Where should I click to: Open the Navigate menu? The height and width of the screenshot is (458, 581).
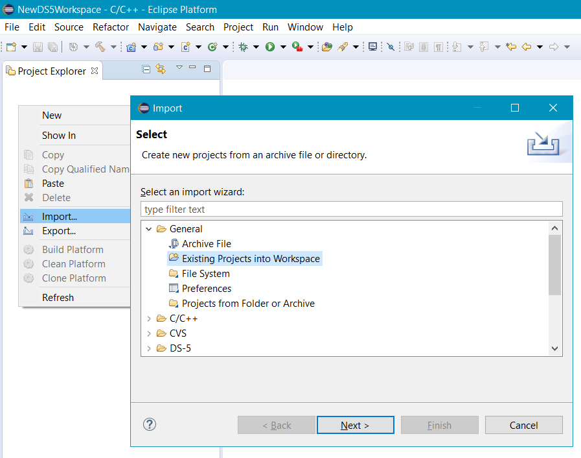[x=157, y=27]
